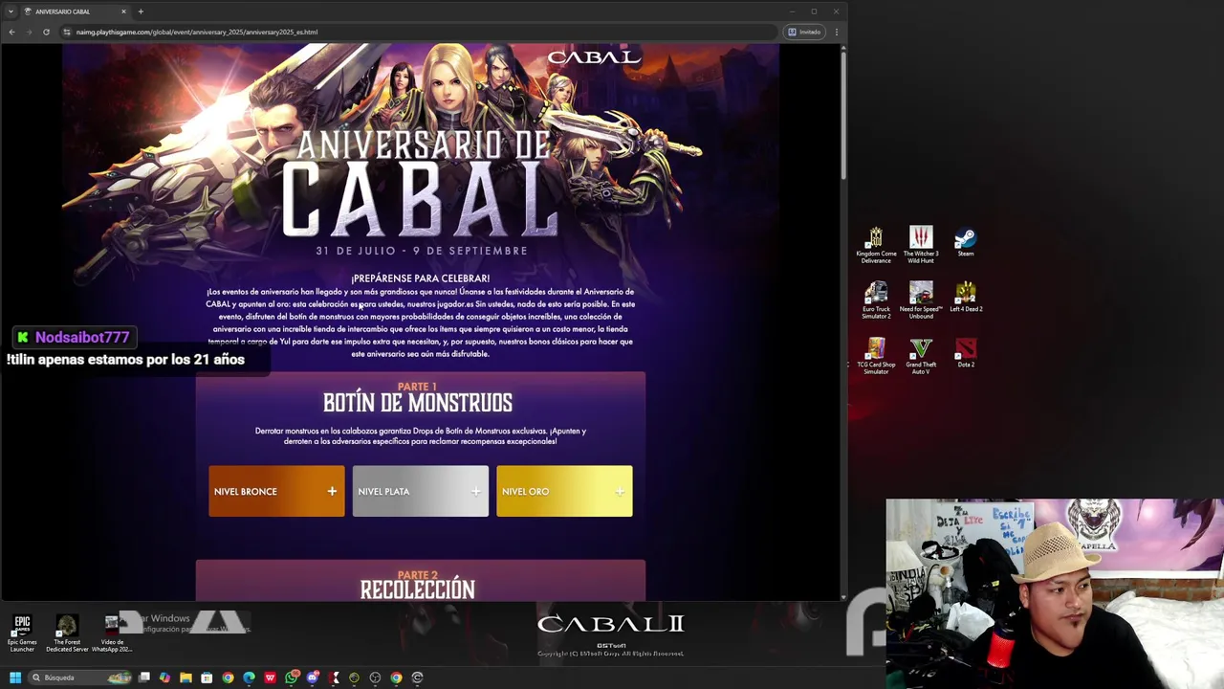Expand the NIVEL ORO section
The image size is (1224, 689).
(564, 491)
